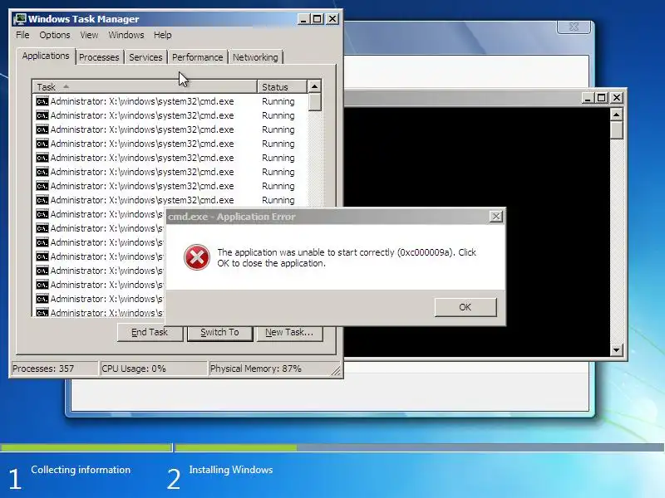Open the View menu
665x498 pixels.
[x=89, y=35]
